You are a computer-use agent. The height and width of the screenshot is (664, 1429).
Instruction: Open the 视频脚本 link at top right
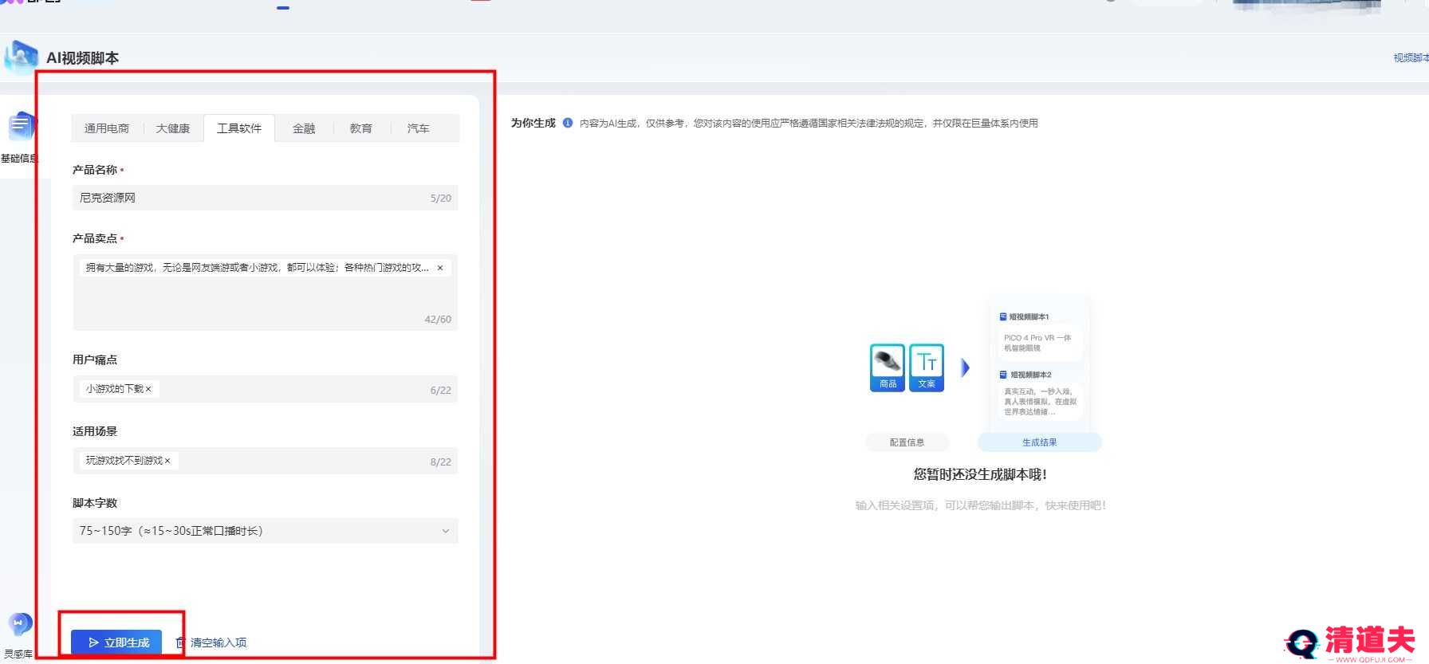click(x=1410, y=57)
